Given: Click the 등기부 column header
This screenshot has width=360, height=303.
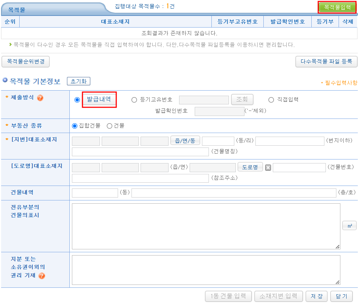Looking at the screenshot, I should [325, 21].
